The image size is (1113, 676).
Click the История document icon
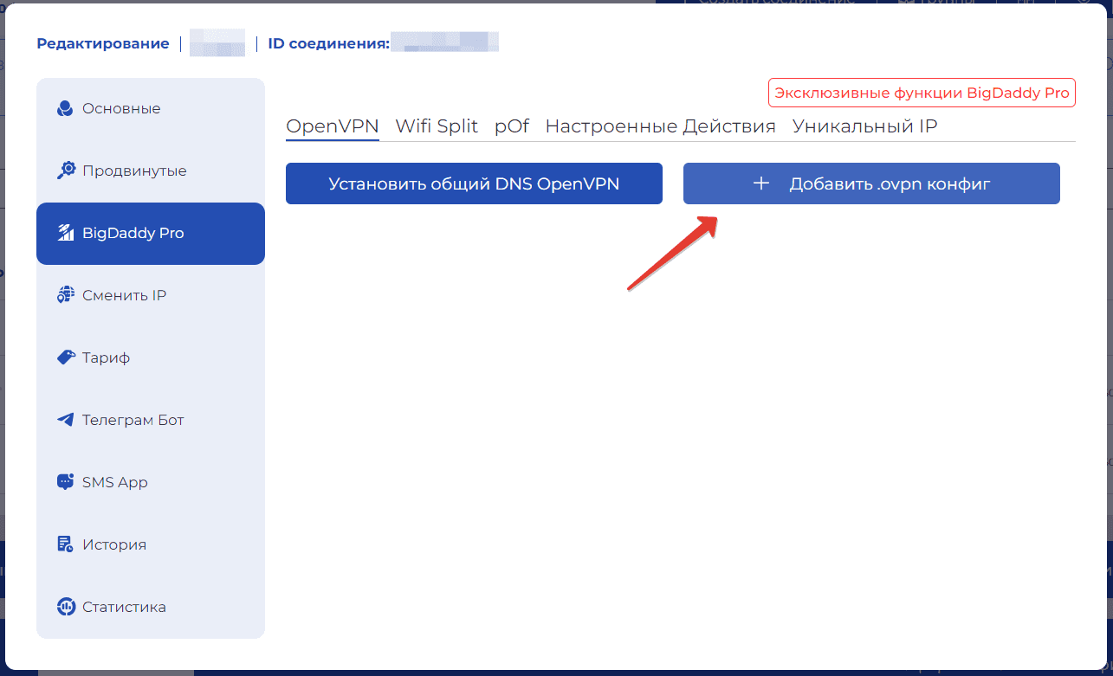(66, 545)
